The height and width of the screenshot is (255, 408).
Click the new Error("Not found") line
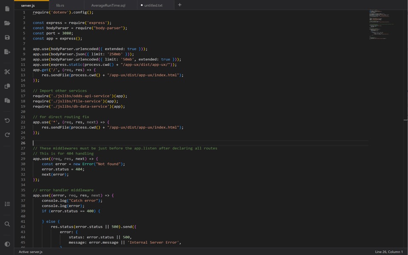pos(83,164)
